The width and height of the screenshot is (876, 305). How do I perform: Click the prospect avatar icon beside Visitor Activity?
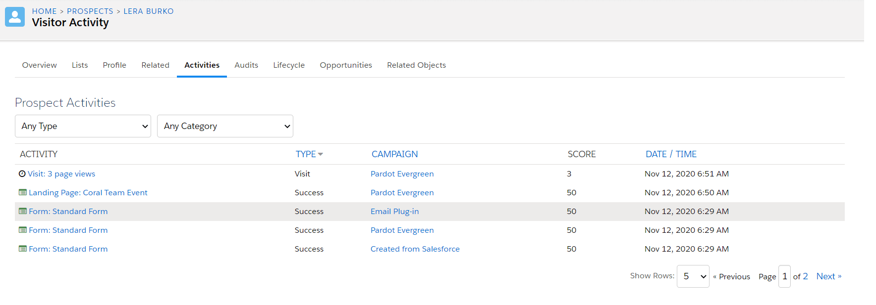pyautogui.click(x=15, y=17)
